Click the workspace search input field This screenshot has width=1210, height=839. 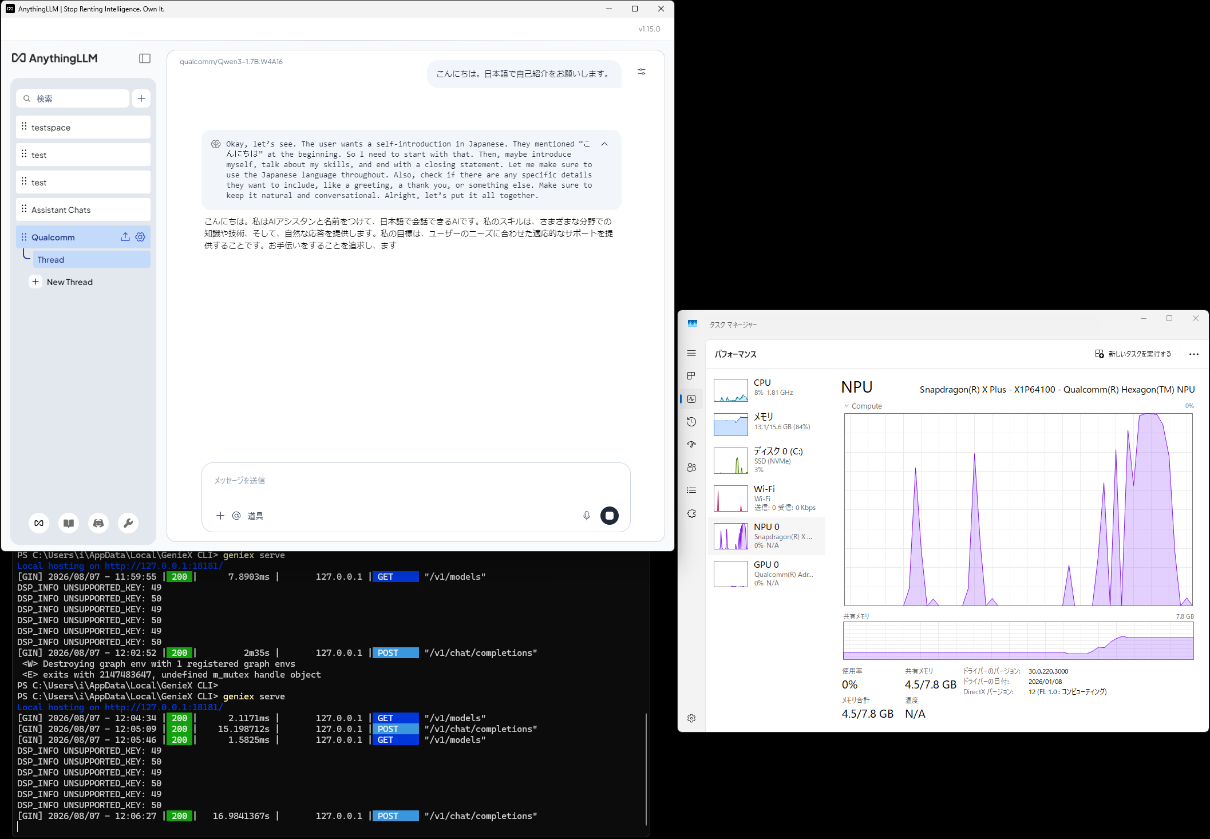(73, 98)
